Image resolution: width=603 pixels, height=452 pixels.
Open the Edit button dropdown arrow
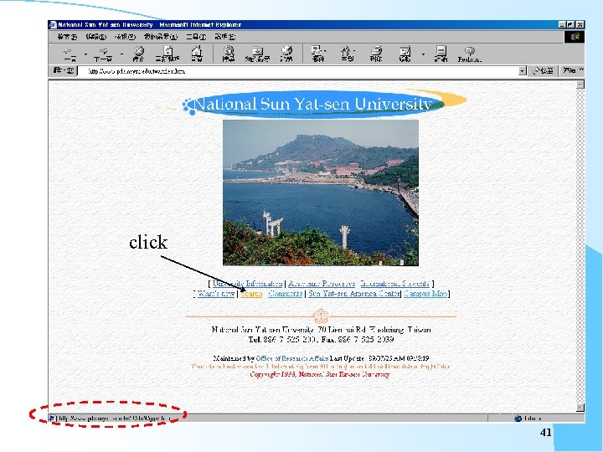click(x=423, y=54)
